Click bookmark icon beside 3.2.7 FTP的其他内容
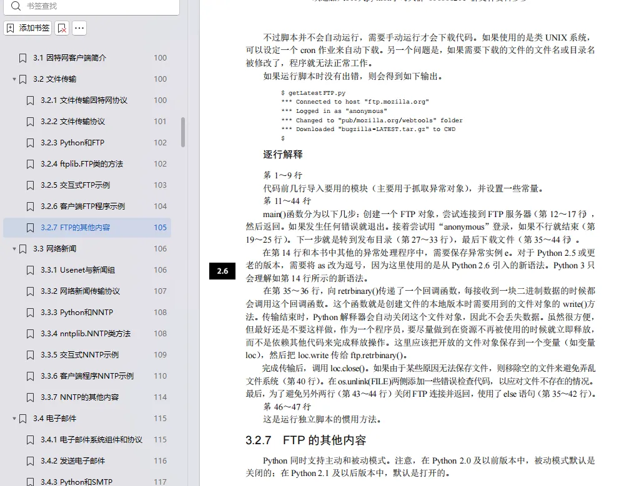The width and height of the screenshot is (619, 486). pos(30,228)
